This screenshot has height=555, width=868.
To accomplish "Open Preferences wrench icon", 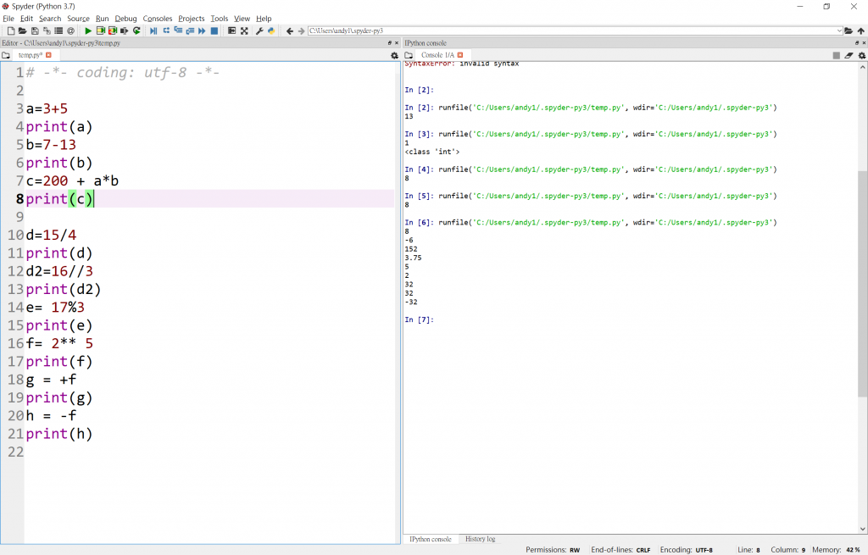I will 259,31.
